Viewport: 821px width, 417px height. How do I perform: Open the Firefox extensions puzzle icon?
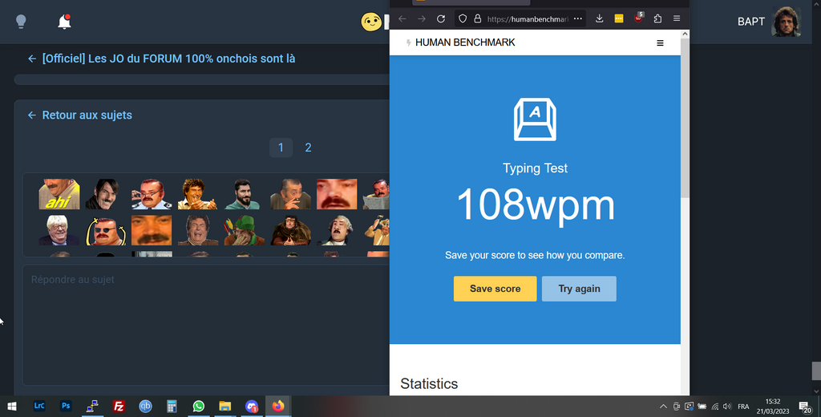click(657, 18)
